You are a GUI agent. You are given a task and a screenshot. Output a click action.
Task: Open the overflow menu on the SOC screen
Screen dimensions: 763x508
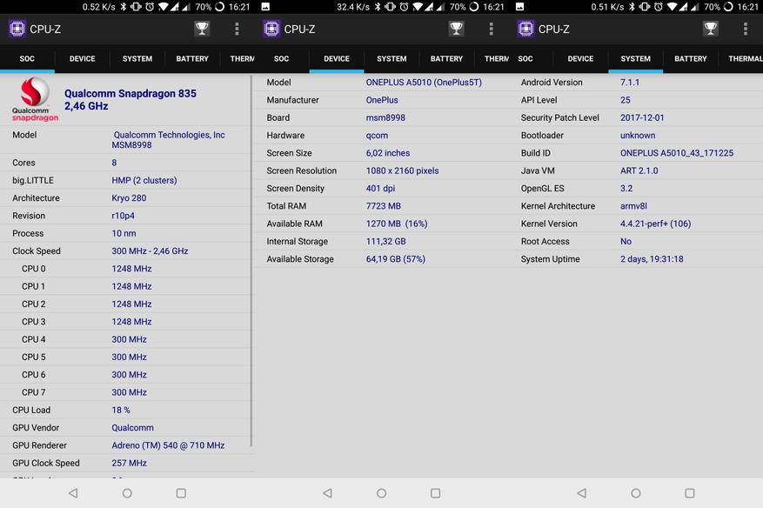point(237,29)
